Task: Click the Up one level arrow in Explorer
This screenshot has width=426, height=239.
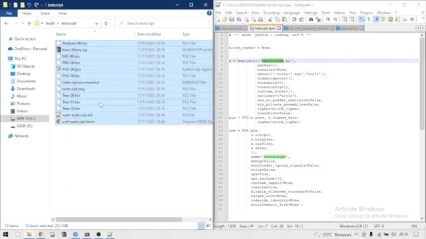Action: pyautogui.click(x=29, y=23)
